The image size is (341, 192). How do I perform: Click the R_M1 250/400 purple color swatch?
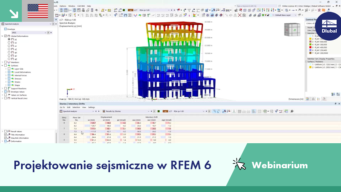click(x=310, y=50)
